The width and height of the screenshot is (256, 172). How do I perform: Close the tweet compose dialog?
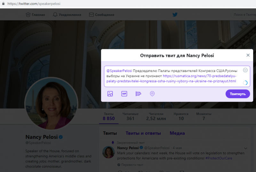[x=248, y=55]
